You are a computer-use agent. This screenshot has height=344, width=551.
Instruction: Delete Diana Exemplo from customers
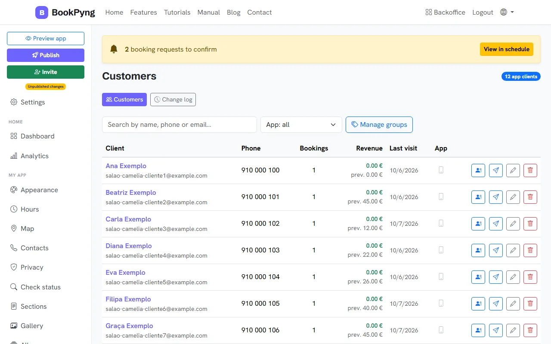(x=530, y=250)
